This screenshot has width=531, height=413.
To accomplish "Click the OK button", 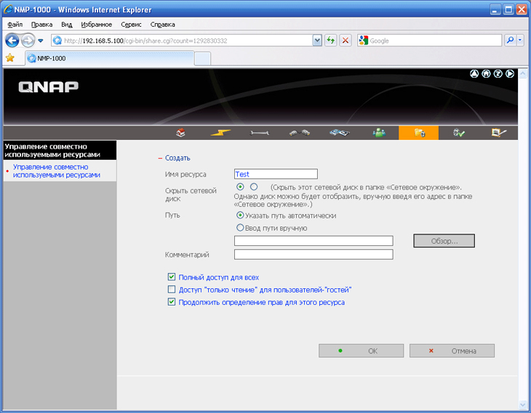I will 361,351.
